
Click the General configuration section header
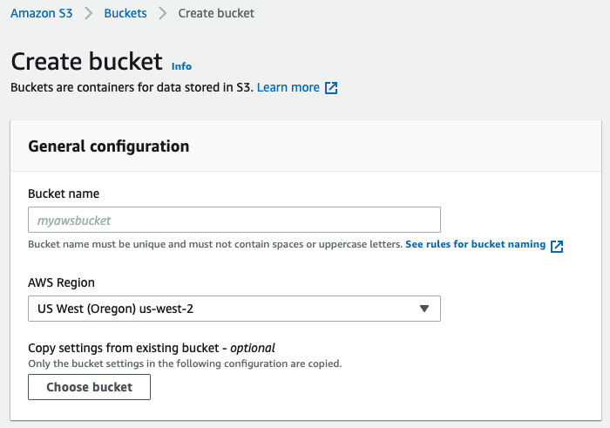pyautogui.click(x=109, y=146)
